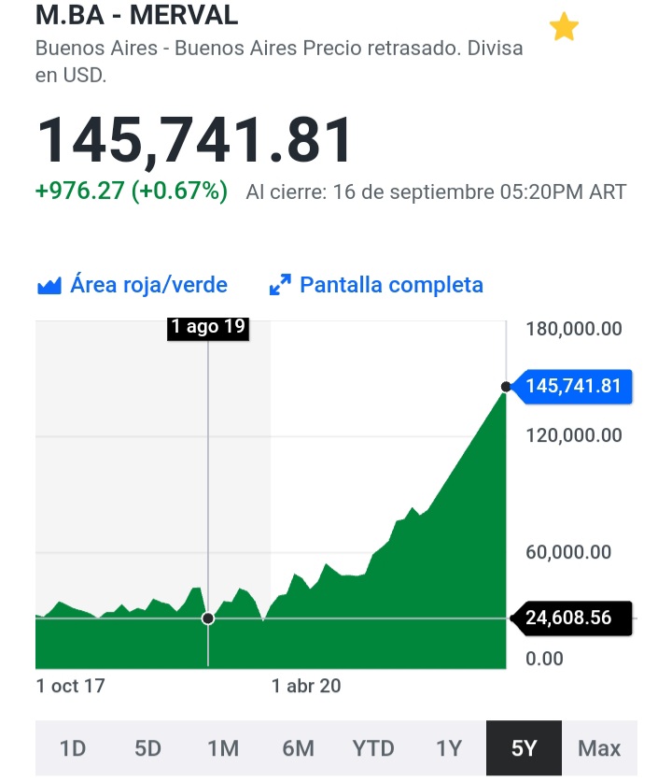The height and width of the screenshot is (781, 672).
Task: Click the crosshair point on the chart
Action: coord(208,618)
